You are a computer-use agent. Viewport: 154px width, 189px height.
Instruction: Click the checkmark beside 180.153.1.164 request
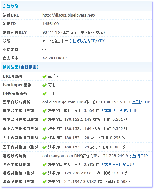pyautogui.click(x=45, y=129)
